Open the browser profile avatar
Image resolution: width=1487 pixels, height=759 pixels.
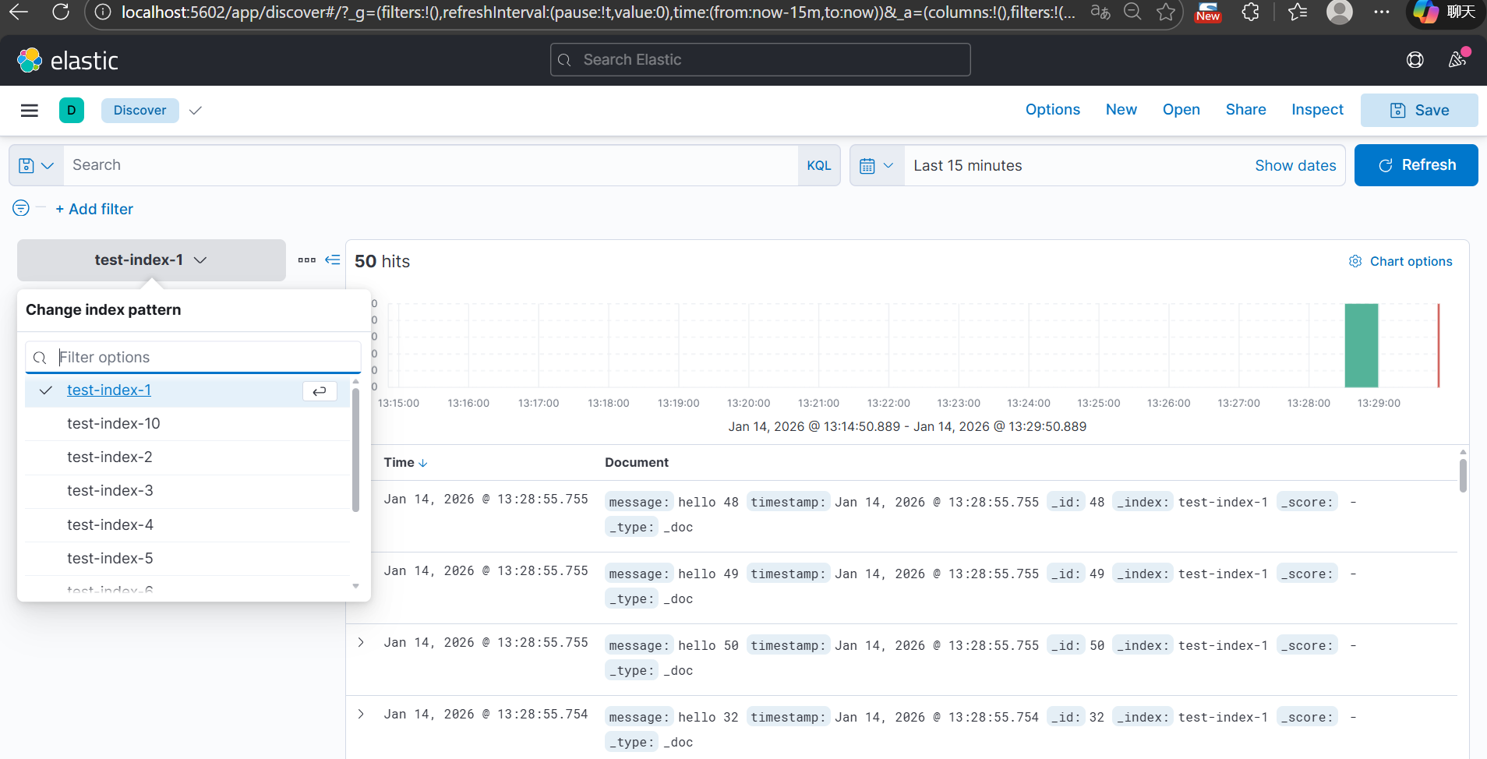[x=1340, y=12]
